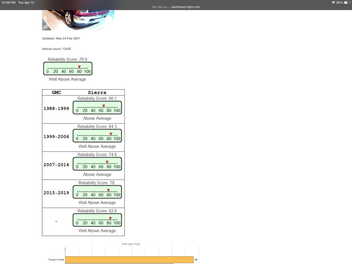This screenshot has width=352, height=264.
Task: Tap the 56% battery percentage
Action: click(340, 2)
